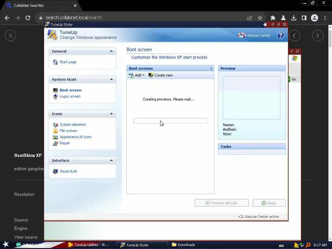This screenshot has width=332, height=249.
Task: Click the TuneUp paintbrush logo in the header
Action: tap(52, 35)
